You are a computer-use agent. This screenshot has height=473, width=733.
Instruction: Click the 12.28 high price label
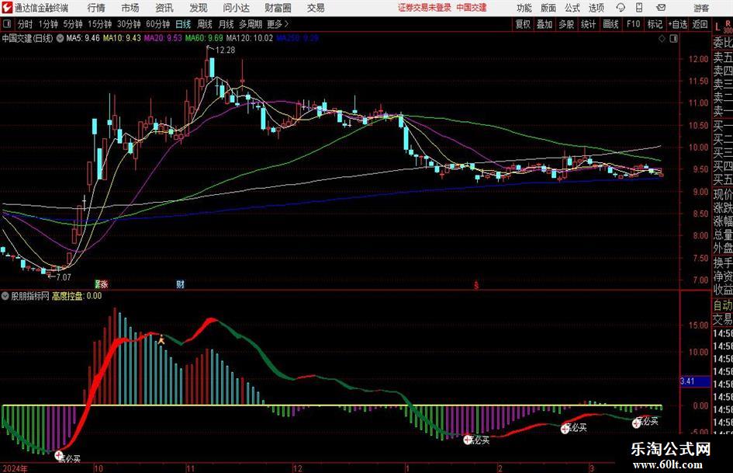(x=225, y=50)
